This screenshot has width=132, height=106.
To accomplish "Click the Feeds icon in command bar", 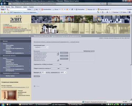I will [x=103, y=12].
